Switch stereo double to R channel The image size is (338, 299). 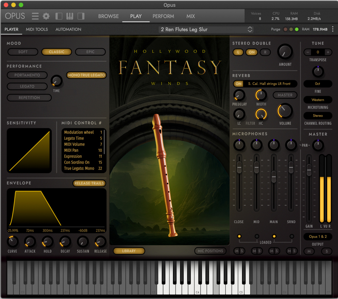click(265, 52)
